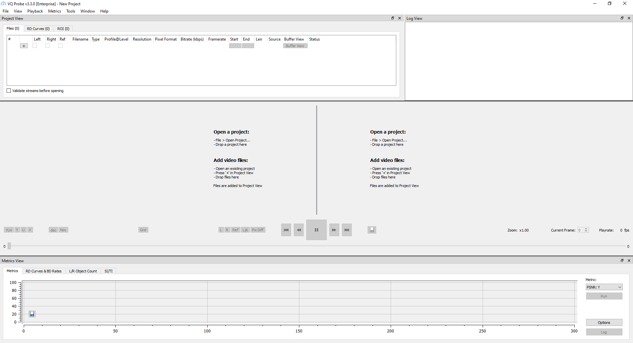Open the Window menu
Viewport: 633px width, 343px height.
(88, 11)
